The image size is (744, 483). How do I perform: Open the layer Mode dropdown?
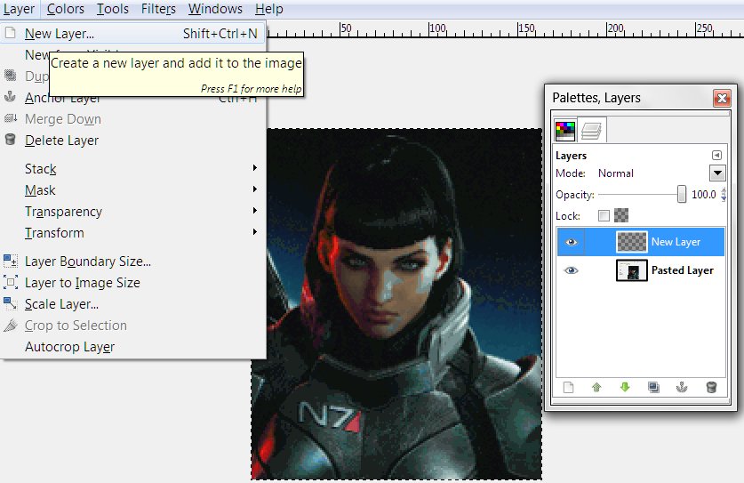[716, 173]
